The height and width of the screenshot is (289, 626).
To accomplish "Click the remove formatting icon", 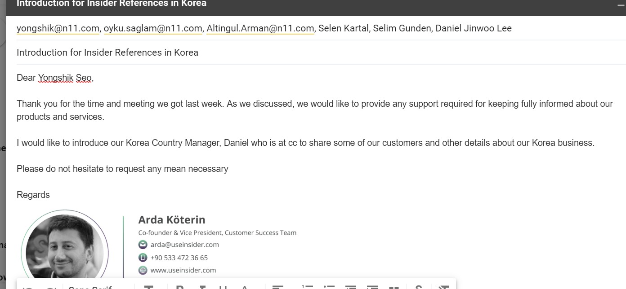I will tap(443, 288).
